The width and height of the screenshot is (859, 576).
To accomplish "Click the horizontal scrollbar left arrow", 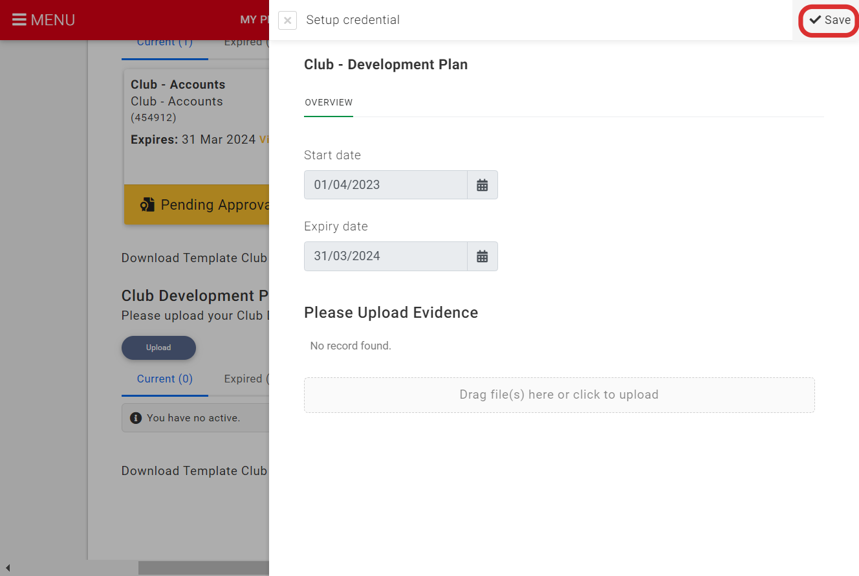I will tap(8, 568).
